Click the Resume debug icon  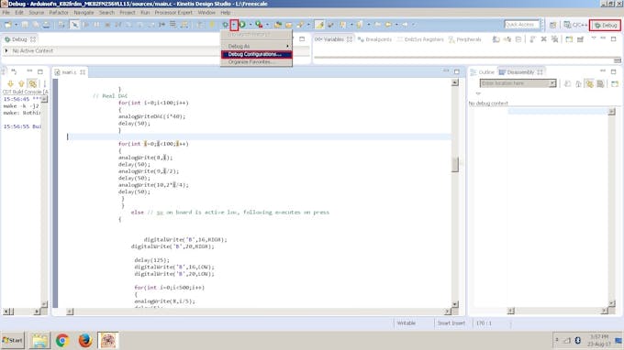[85, 25]
